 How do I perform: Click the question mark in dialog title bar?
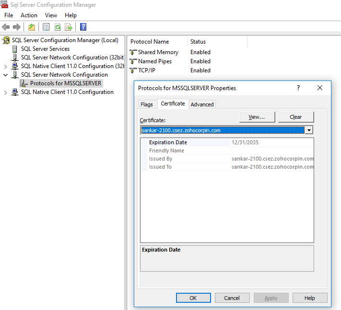(x=298, y=88)
